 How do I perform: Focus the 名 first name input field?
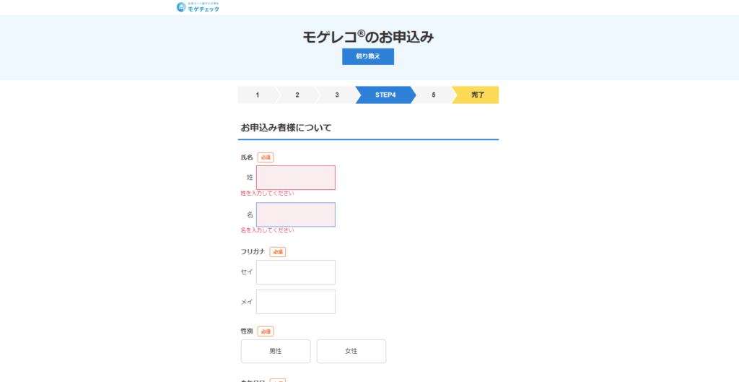coord(295,214)
